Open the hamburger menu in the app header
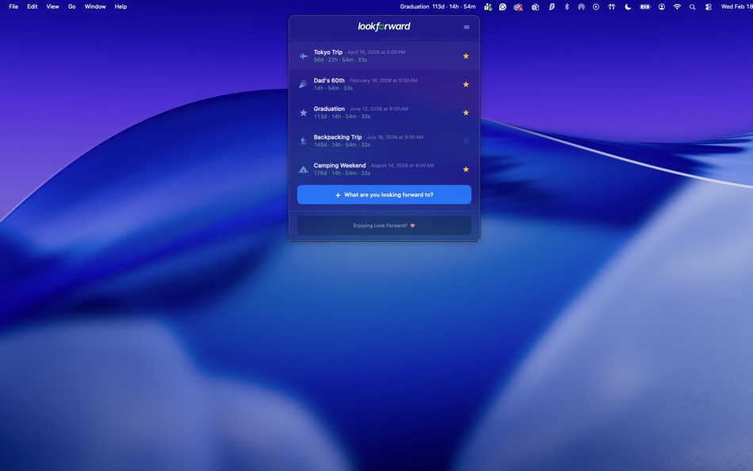Viewport: 753px width, 471px height. tap(465, 26)
